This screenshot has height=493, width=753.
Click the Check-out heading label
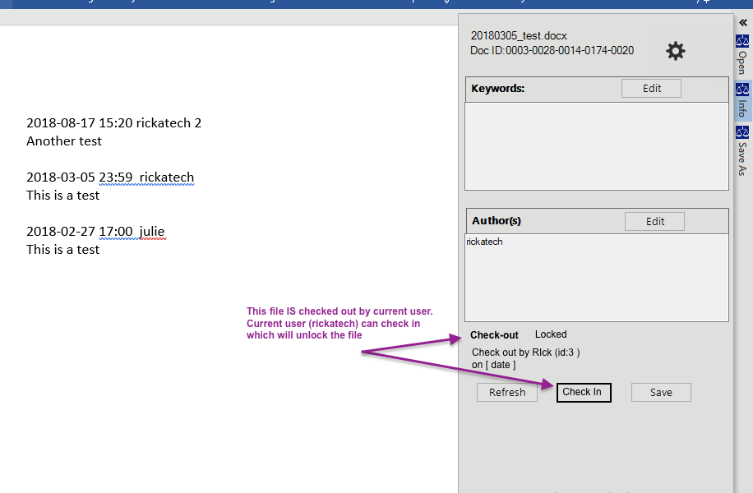(494, 335)
